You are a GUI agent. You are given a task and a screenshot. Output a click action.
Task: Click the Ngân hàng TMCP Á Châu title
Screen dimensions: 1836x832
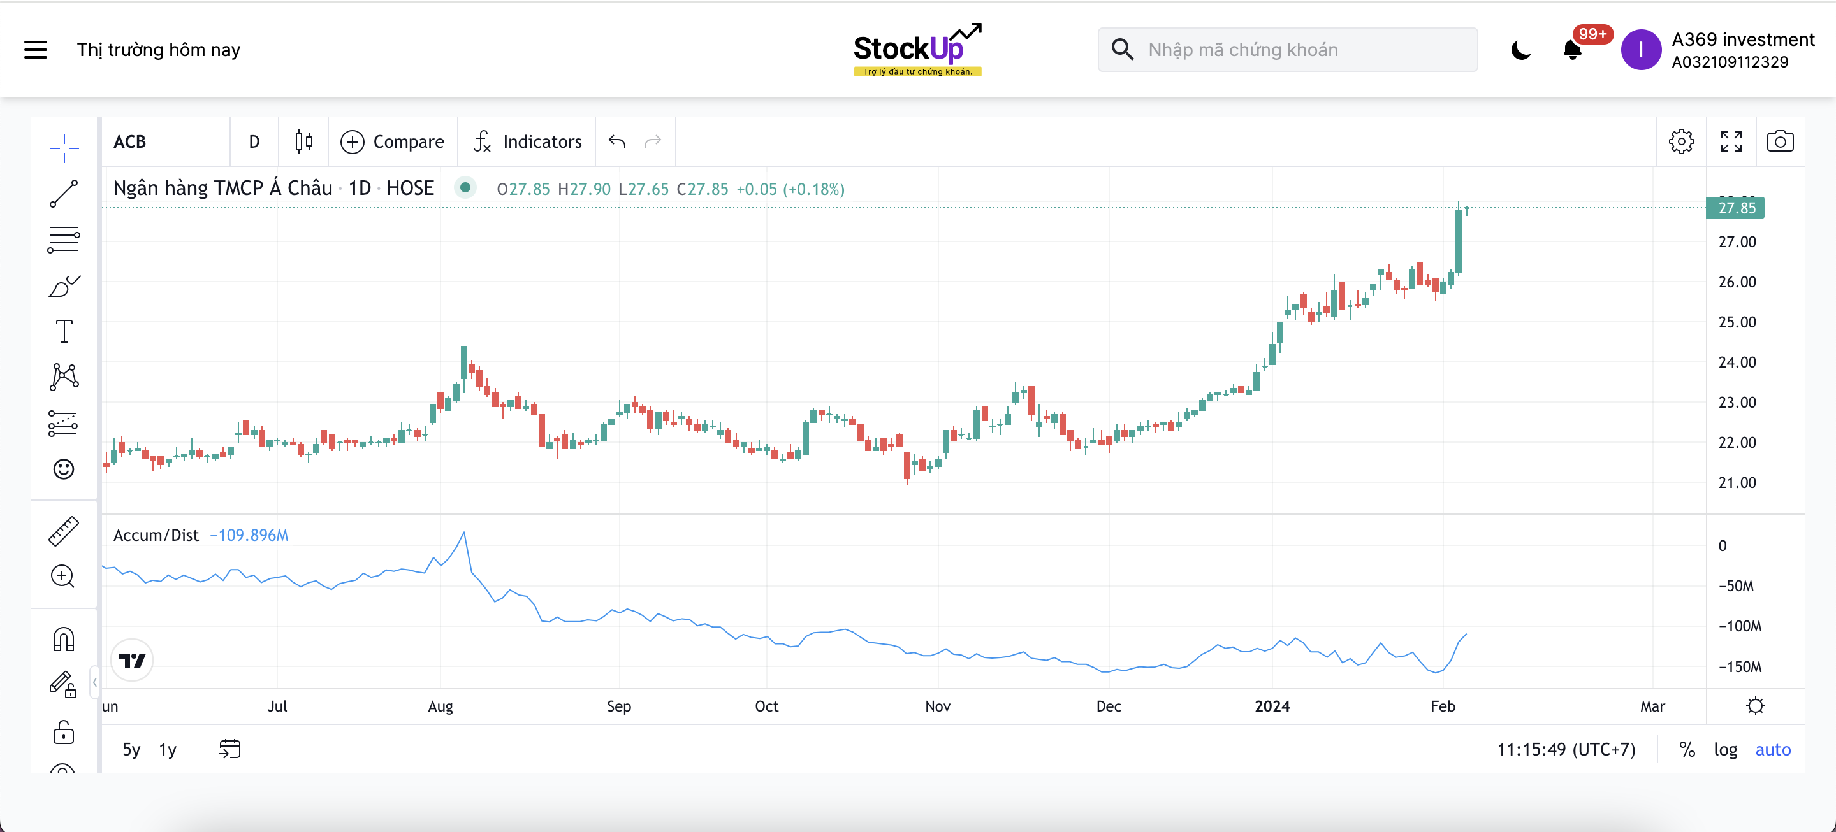223,188
